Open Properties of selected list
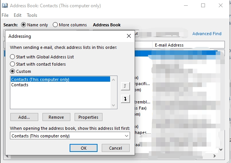This screenshot has height=163, width=231. tap(88, 117)
